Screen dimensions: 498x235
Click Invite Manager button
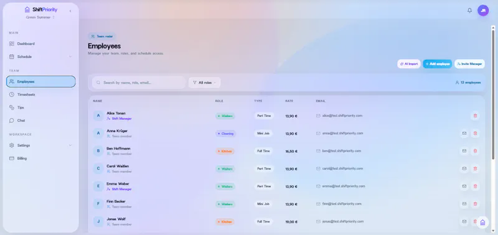click(469, 64)
